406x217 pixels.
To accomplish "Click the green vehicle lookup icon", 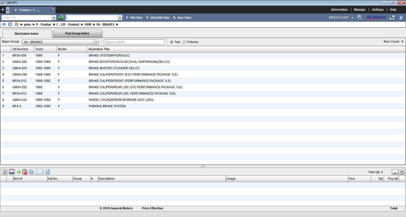I will pyautogui.click(x=61, y=17).
